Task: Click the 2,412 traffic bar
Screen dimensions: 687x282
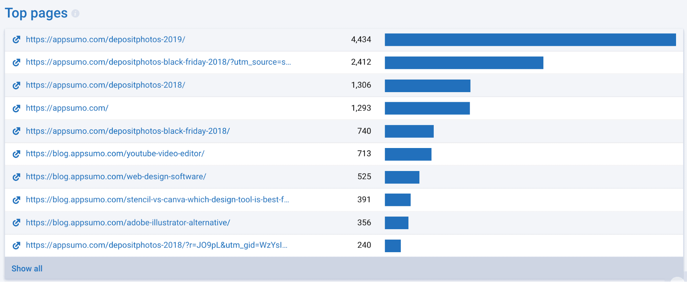Action: pyautogui.click(x=464, y=63)
